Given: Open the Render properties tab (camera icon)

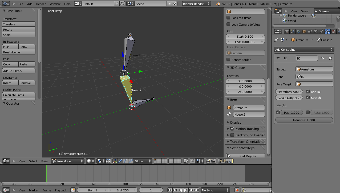Looking at the screenshot, I should (287, 31).
